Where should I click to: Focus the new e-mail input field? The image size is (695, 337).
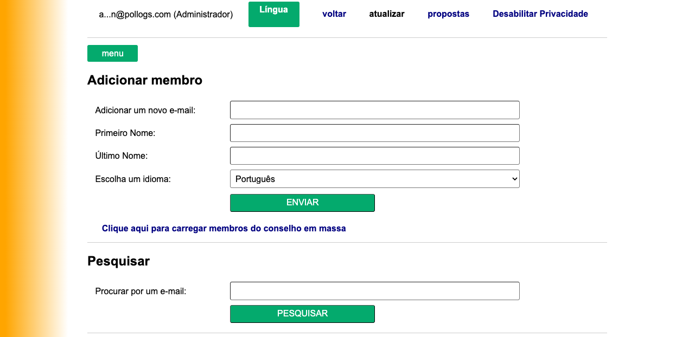tap(375, 110)
